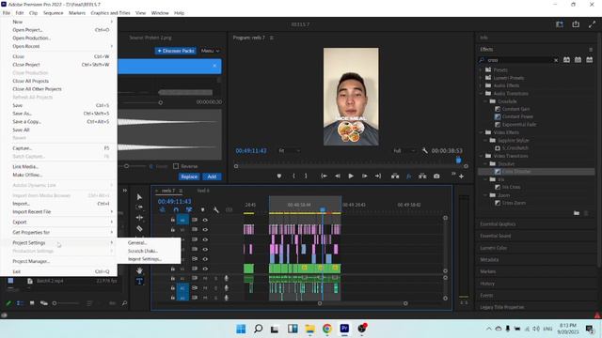Click the 32-bit Color effects filter icon

[578, 60]
